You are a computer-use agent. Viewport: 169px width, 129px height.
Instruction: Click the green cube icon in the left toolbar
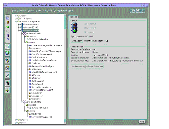click(x=8, y=27)
